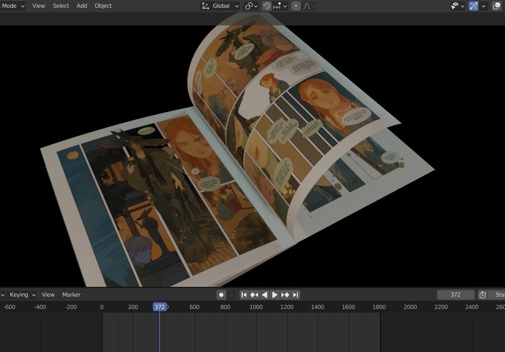This screenshot has width=505, height=352.
Task: Jump to the first frame
Action: pos(244,295)
